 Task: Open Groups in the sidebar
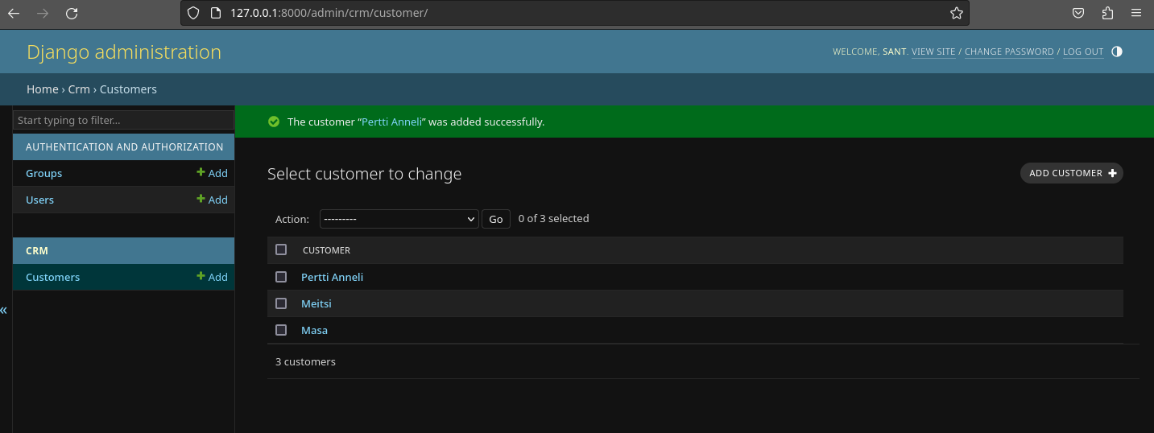tap(44, 173)
